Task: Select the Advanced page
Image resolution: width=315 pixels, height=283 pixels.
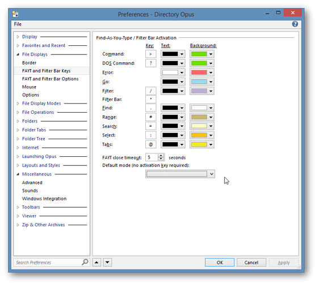Action: (x=32, y=182)
